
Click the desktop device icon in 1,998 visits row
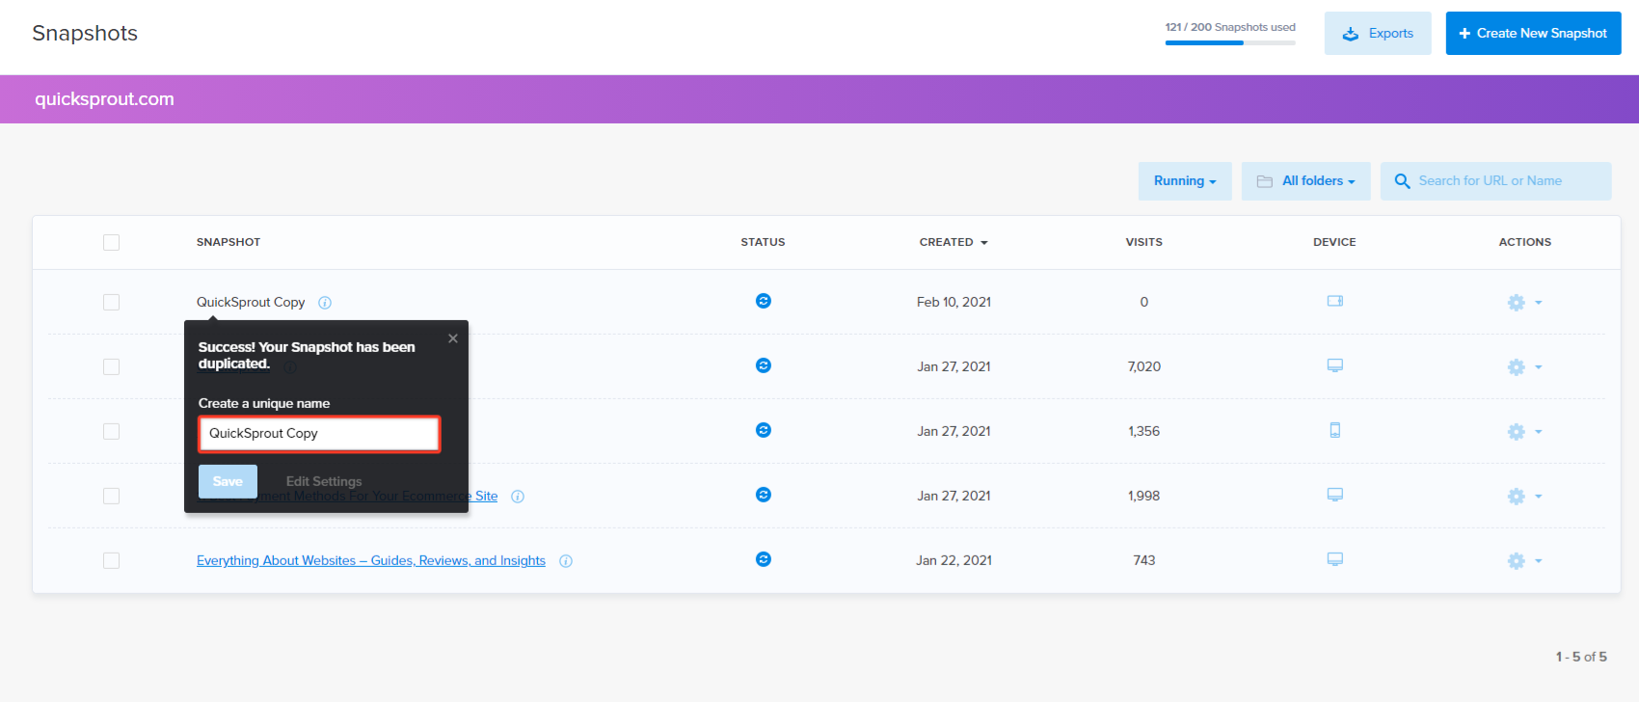[1334, 495]
